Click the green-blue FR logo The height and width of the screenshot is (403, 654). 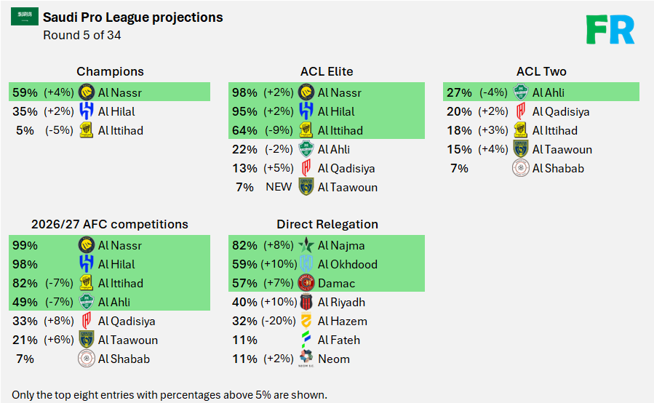610,29
